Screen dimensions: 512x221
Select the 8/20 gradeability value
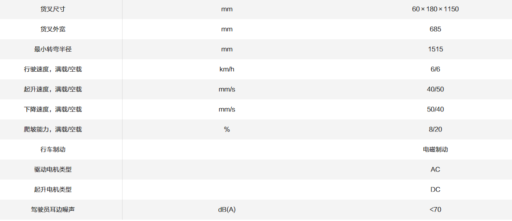coord(435,129)
